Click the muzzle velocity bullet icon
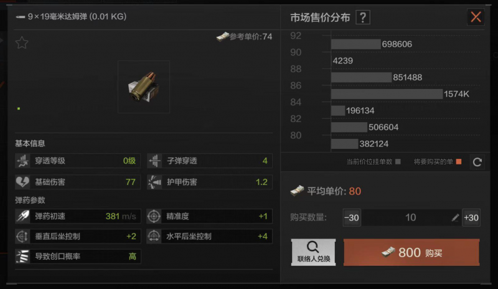 pyautogui.click(x=22, y=216)
